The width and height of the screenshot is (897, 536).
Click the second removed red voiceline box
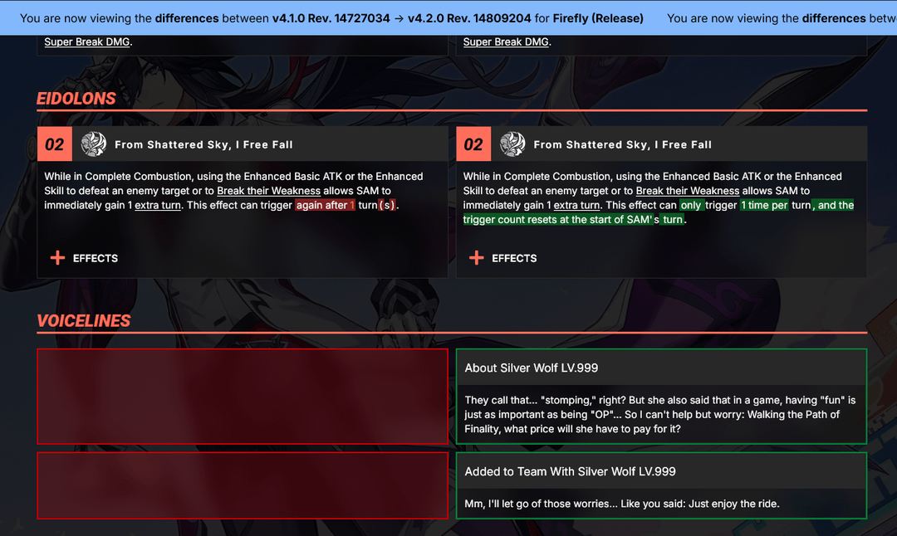point(243,485)
